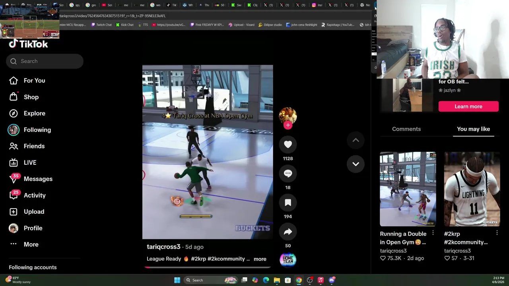Open tariqcross3 username under the video
The height and width of the screenshot is (286, 509).
click(x=163, y=247)
